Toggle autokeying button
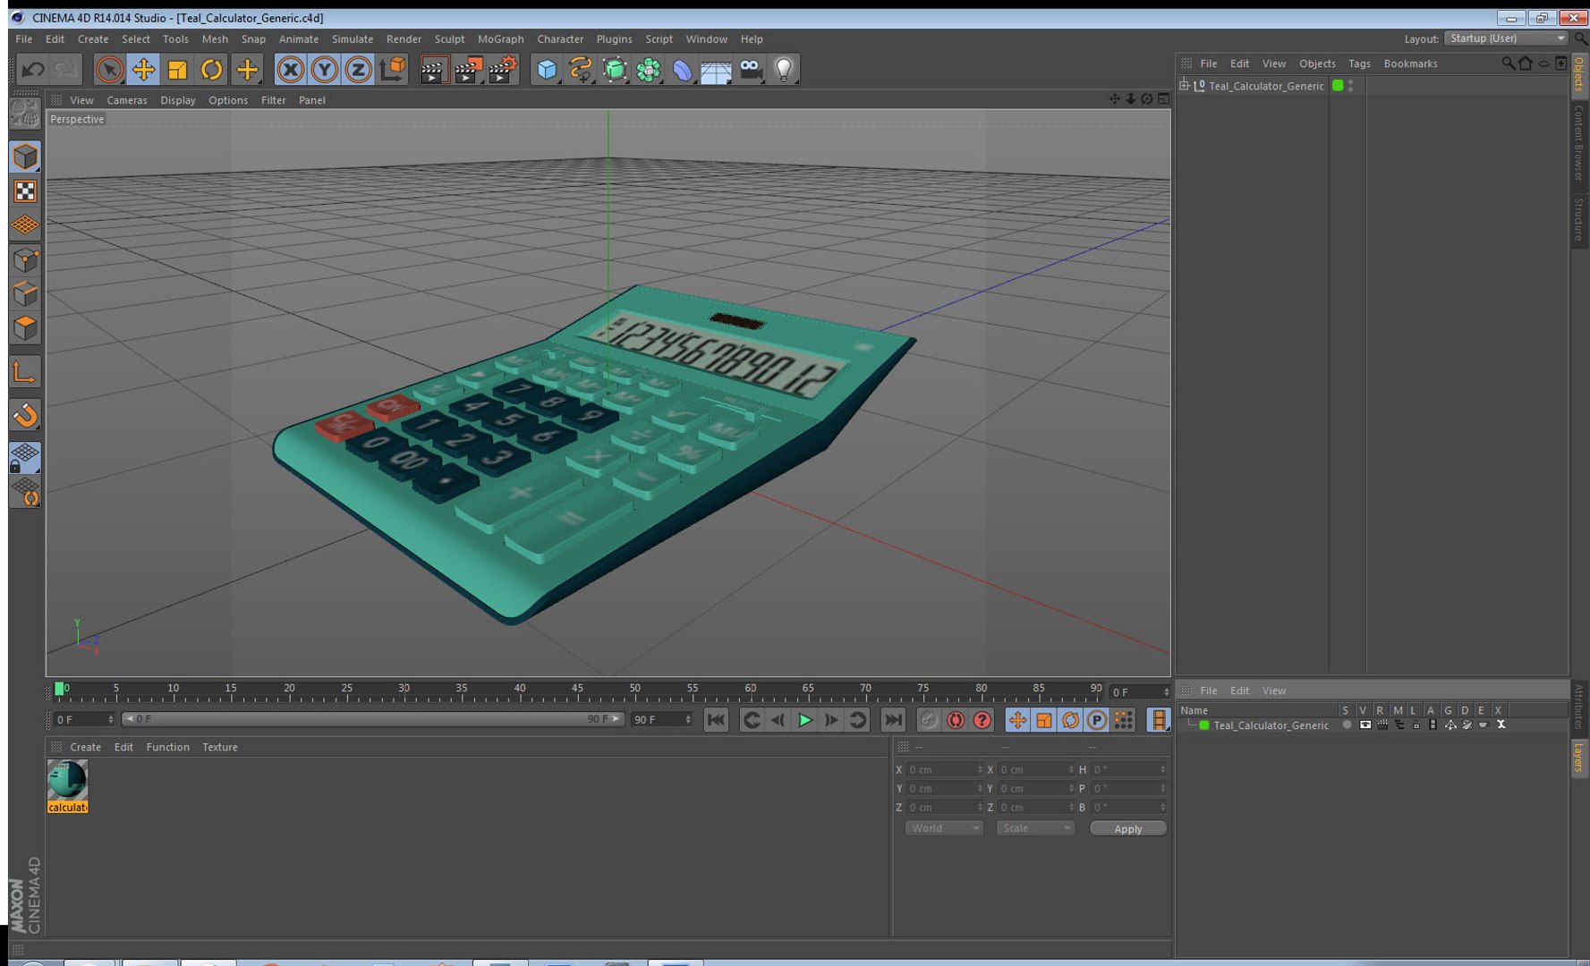Viewport: 1590px width, 966px height. tap(956, 720)
